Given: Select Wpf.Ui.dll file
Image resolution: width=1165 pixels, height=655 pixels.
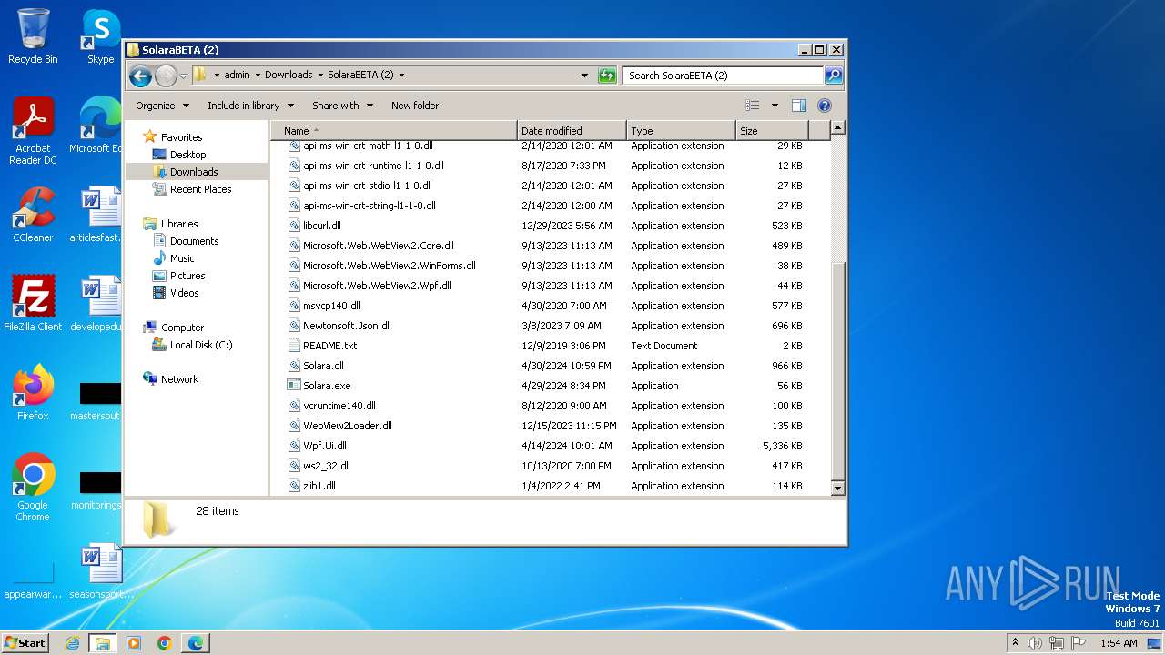Looking at the screenshot, I should (x=324, y=446).
